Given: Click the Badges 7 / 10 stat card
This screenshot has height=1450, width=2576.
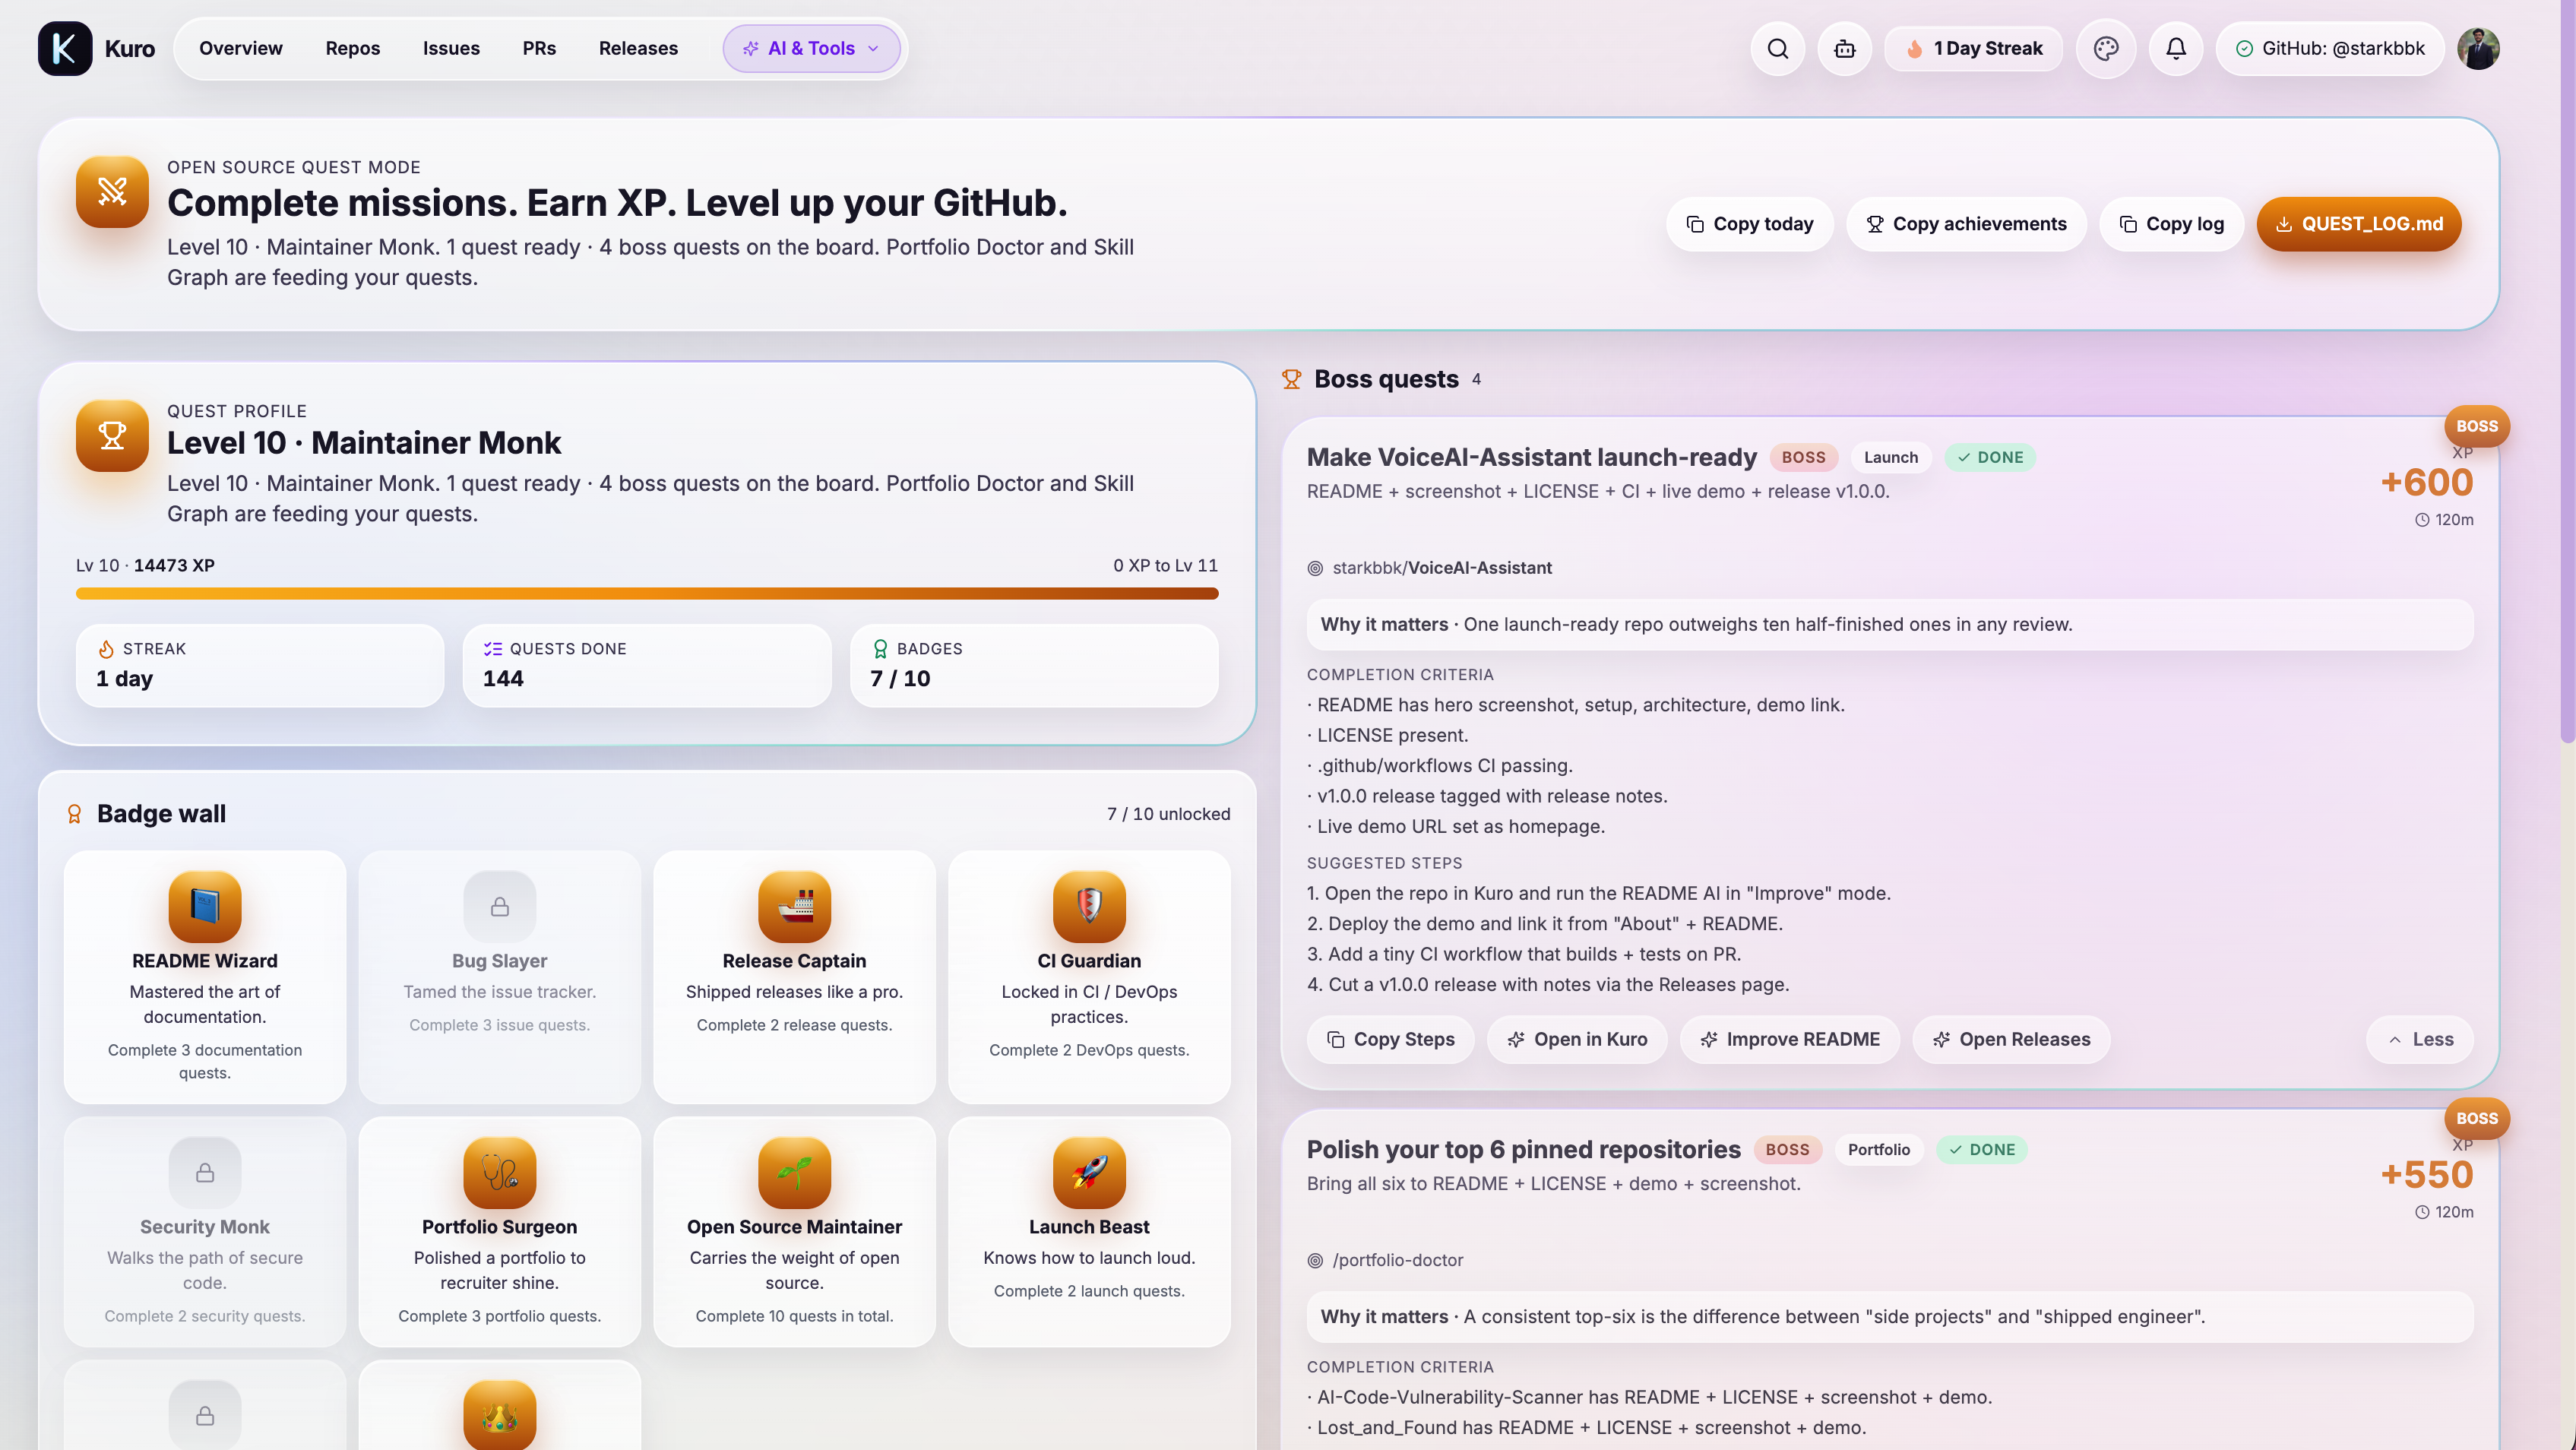Looking at the screenshot, I should point(1034,666).
